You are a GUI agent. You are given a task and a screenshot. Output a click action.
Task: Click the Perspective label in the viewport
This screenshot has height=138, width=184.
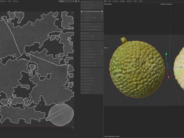click(108, 4)
